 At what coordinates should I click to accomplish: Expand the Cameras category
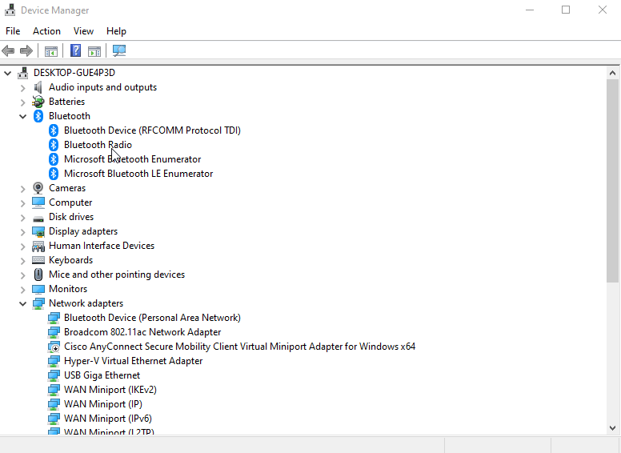pyautogui.click(x=22, y=189)
